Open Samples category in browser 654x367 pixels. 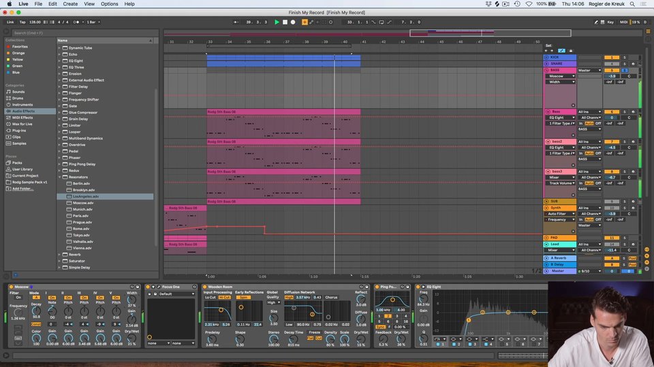pos(19,143)
